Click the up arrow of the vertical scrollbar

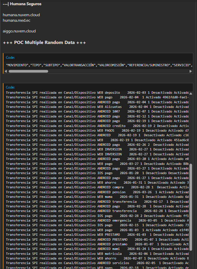(191, 93)
